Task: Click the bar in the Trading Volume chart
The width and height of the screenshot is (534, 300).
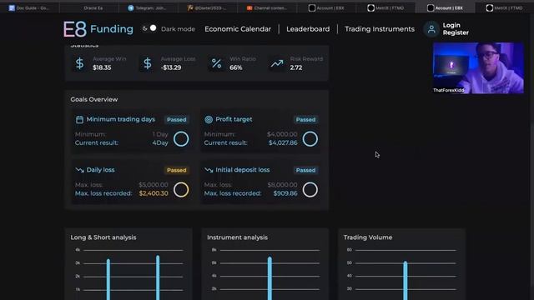Action: coord(406,281)
